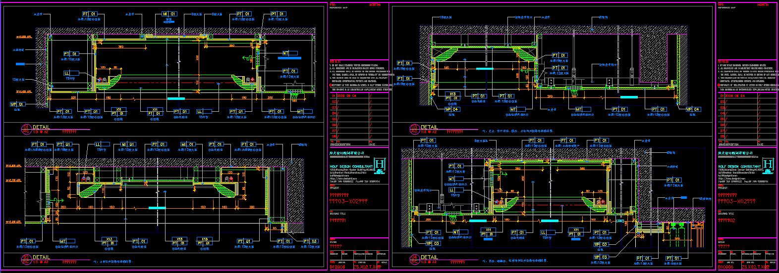The width and height of the screenshot is (779, 273).
Task: Click the NOTES: heading on right sheet
Action: tap(723, 62)
